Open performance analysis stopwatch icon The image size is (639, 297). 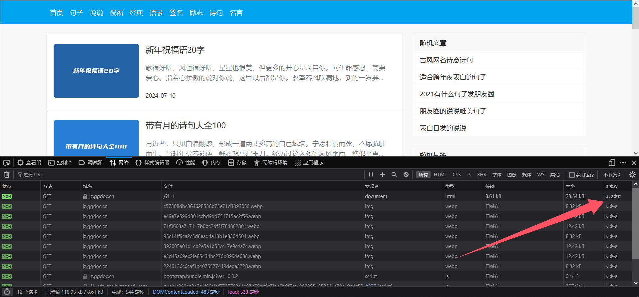pos(7,292)
